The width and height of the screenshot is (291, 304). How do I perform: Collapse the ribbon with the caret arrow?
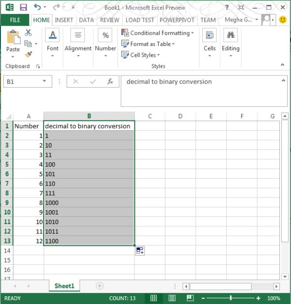pyautogui.click(x=282, y=65)
